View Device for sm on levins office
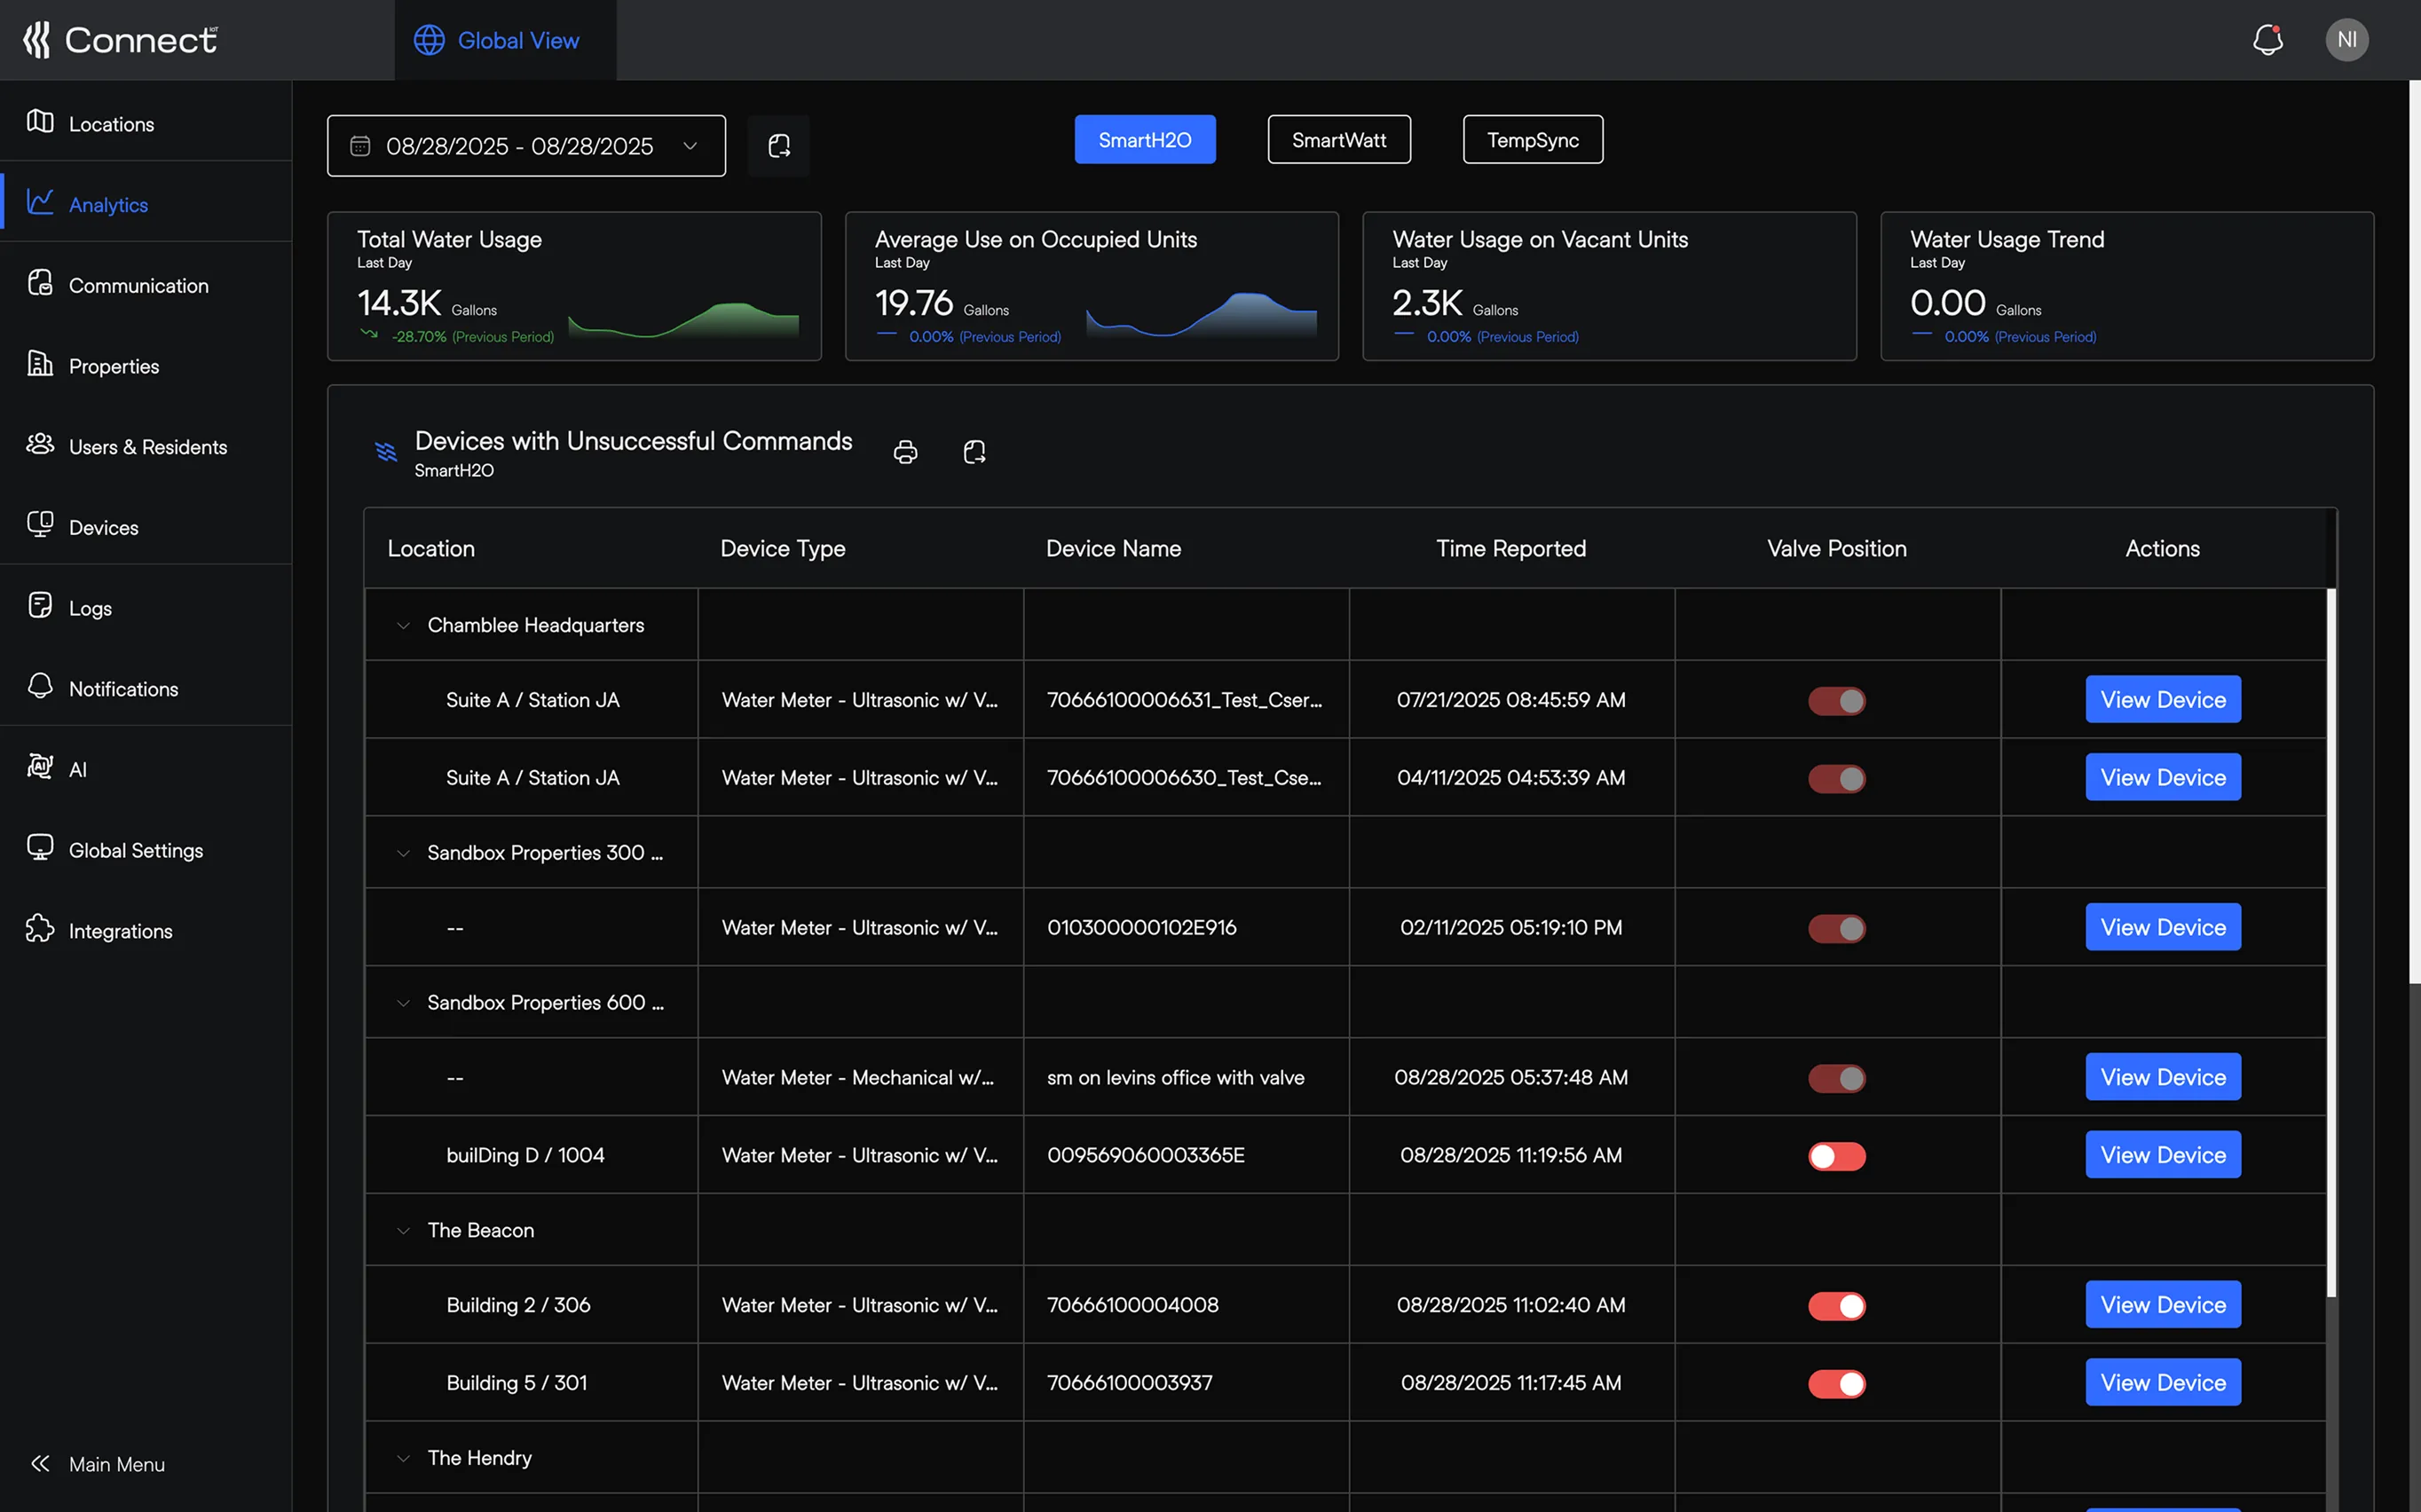2421x1512 pixels. 2162,1077
